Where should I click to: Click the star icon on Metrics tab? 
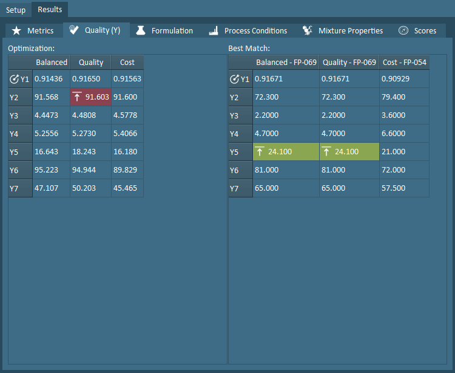pos(16,30)
